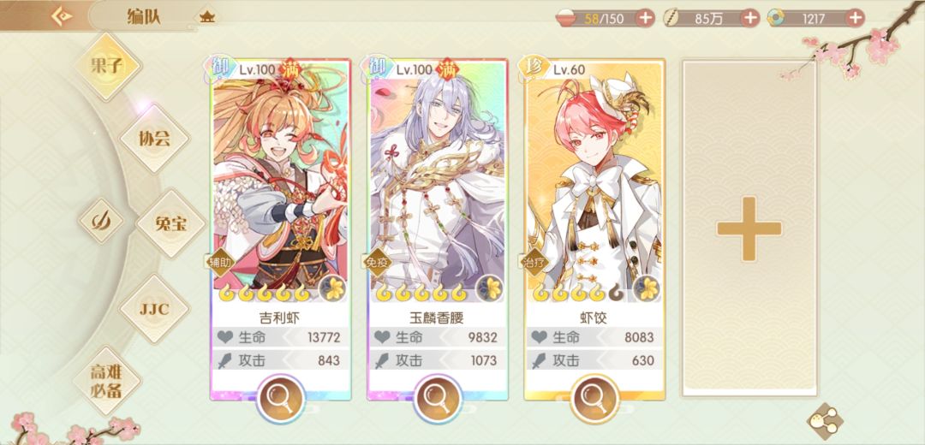This screenshot has width=925, height=445.
Task: Select the 果子 team tab
Action: point(108,66)
